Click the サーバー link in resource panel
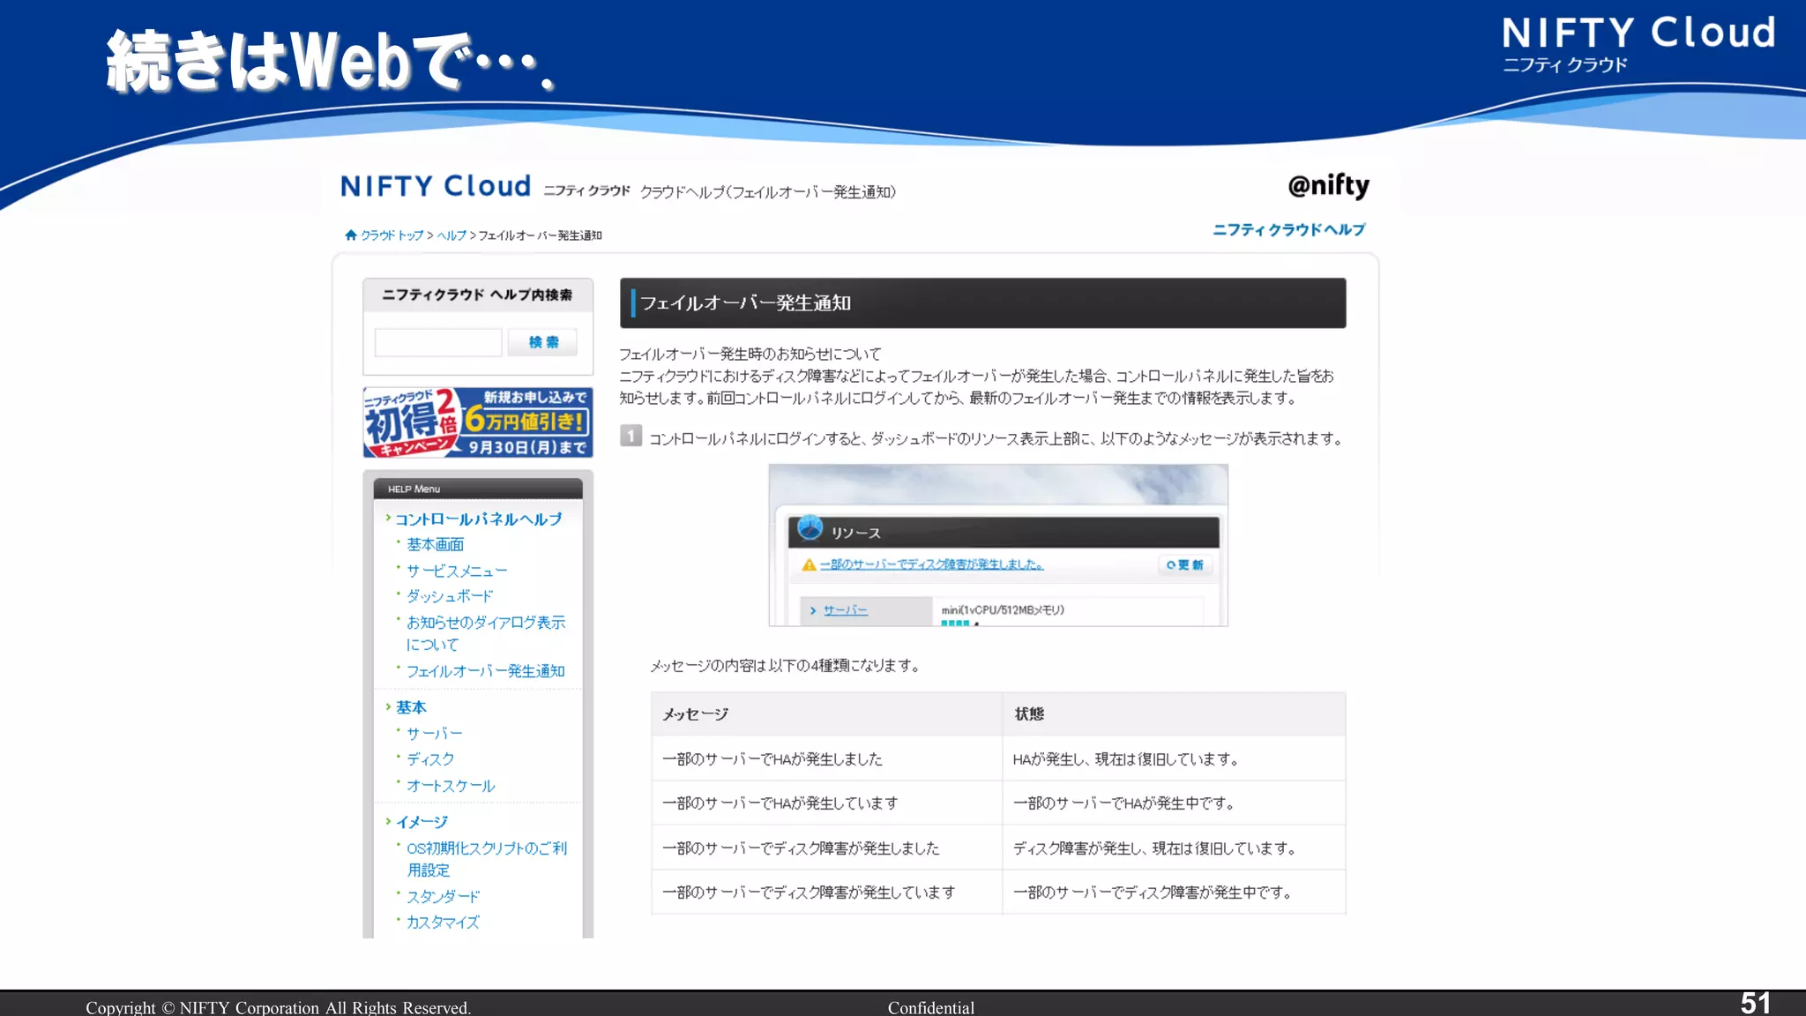 pyautogui.click(x=846, y=610)
